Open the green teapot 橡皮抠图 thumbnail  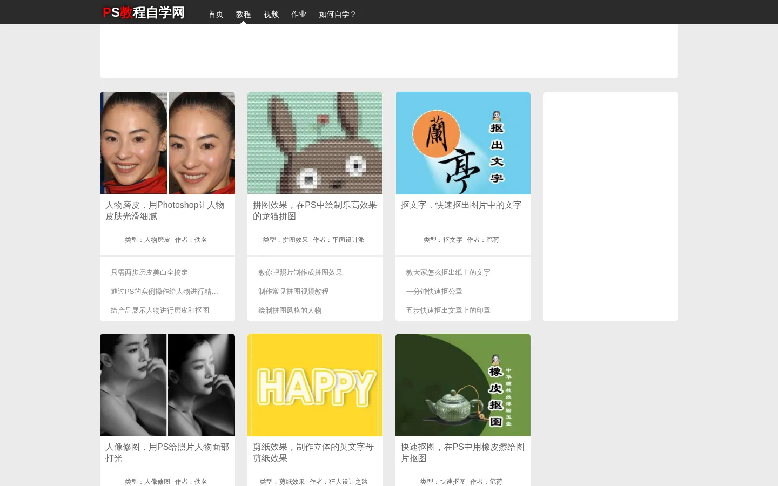[463, 385]
